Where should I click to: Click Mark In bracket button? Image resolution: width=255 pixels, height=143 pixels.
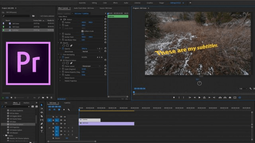pos(179,98)
